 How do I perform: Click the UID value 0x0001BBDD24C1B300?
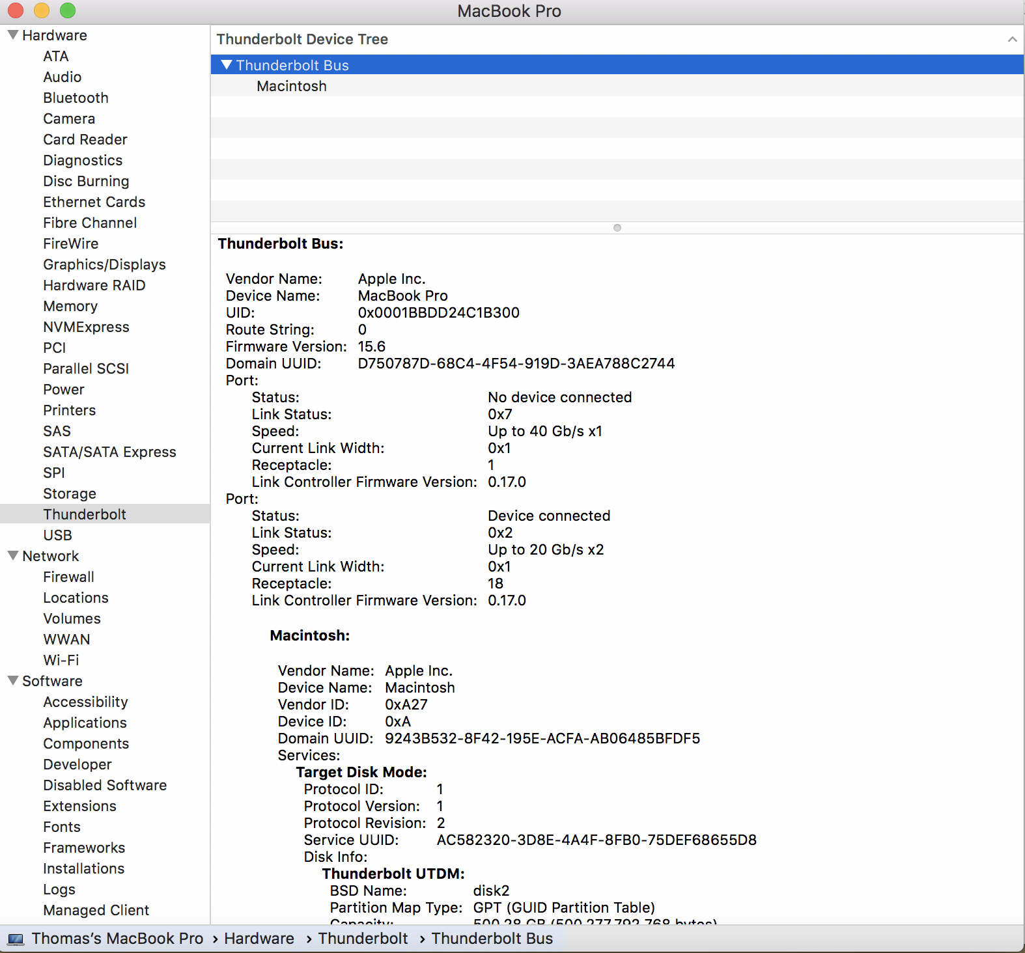(x=439, y=312)
